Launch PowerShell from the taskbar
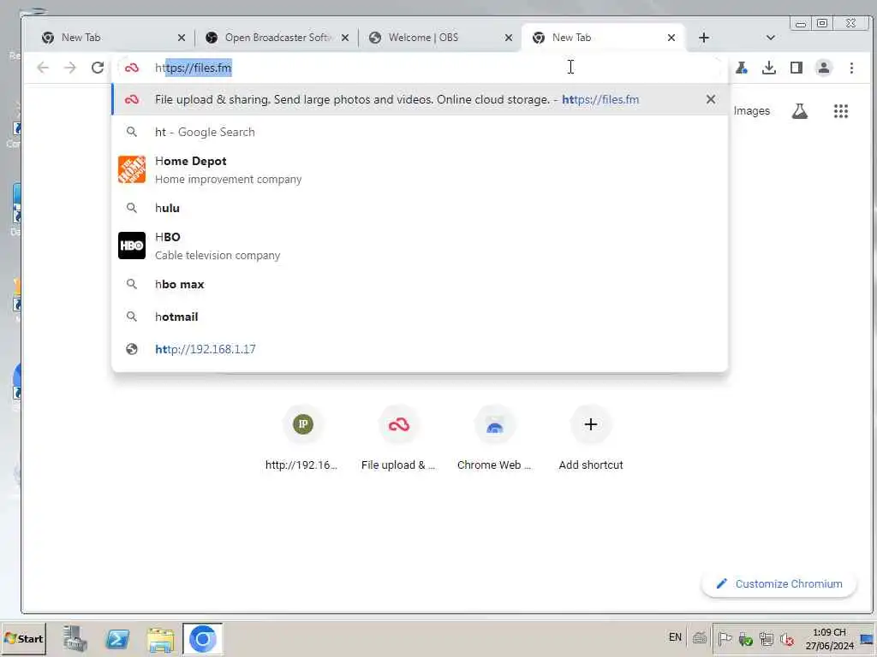Screen dimensions: 877x657 click(117, 638)
